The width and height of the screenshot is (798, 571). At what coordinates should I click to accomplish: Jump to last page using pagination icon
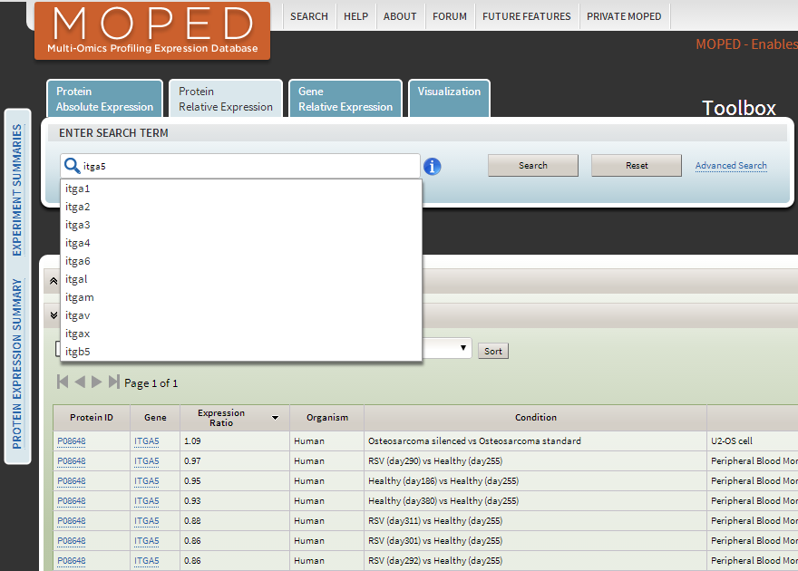112,382
